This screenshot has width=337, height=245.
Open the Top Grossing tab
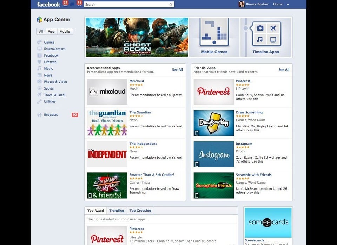[x=140, y=211]
